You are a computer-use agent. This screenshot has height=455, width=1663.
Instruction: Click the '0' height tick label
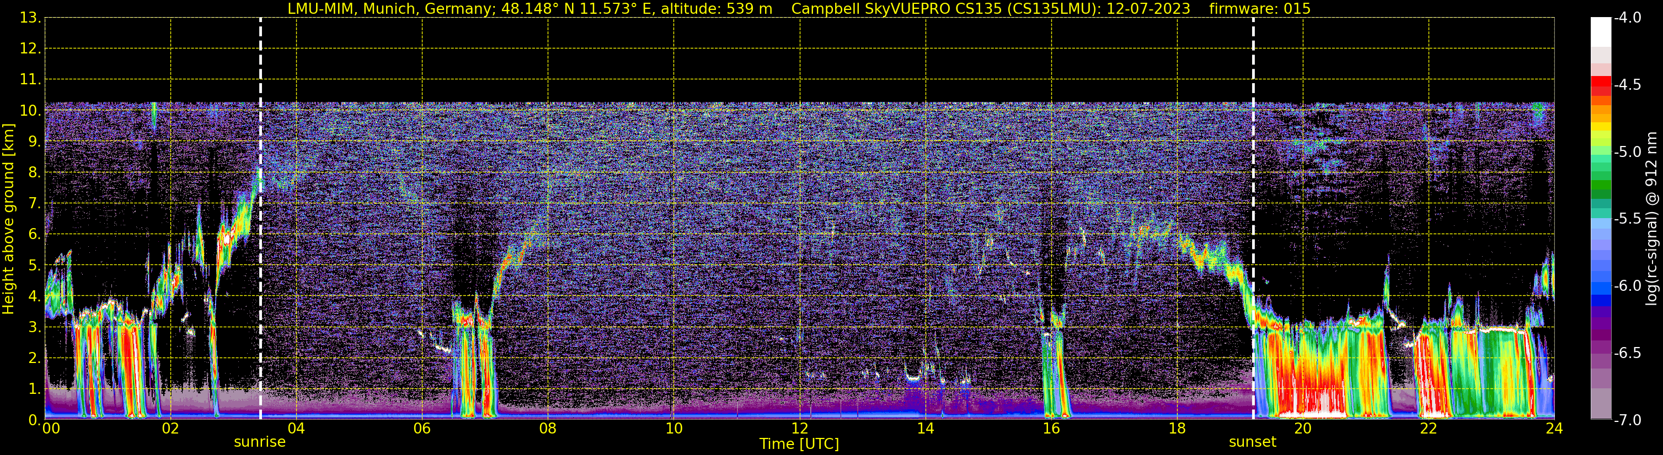[34, 420]
